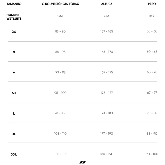Select the XL size row label
165x165 pixels.
click(14, 134)
